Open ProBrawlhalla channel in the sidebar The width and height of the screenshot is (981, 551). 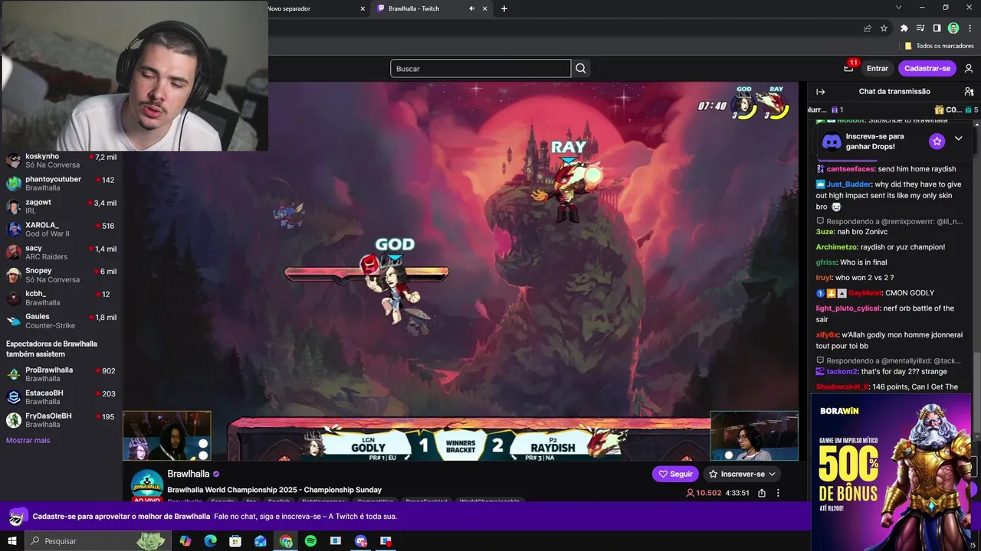click(61, 374)
